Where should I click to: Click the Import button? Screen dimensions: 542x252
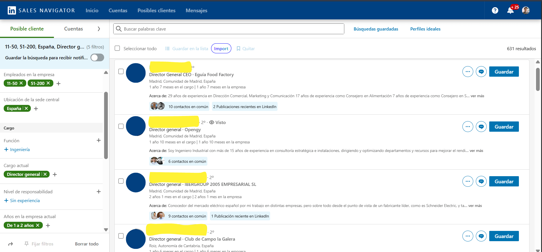221,48
